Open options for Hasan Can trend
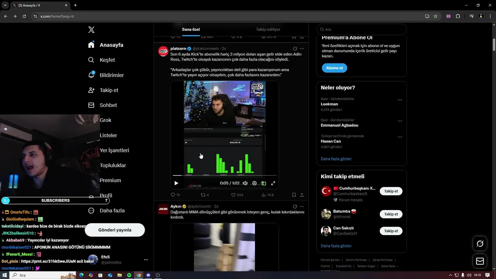Viewport: 496px width, 279px height. [400, 137]
